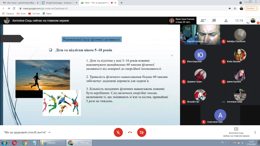This screenshot has height=146, width=260.
Task: Click the RU language indicator
Action: pos(223,142)
